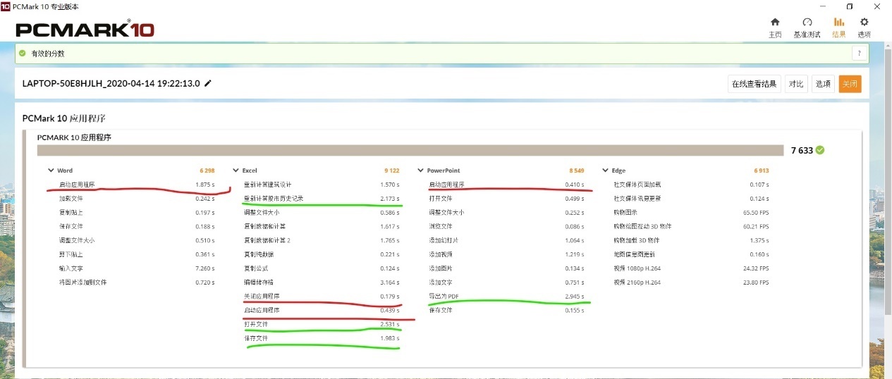The width and height of the screenshot is (892, 379).
Task: Select the 结果 results bar-chart icon
Action: pyautogui.click(x=839, y=22)
